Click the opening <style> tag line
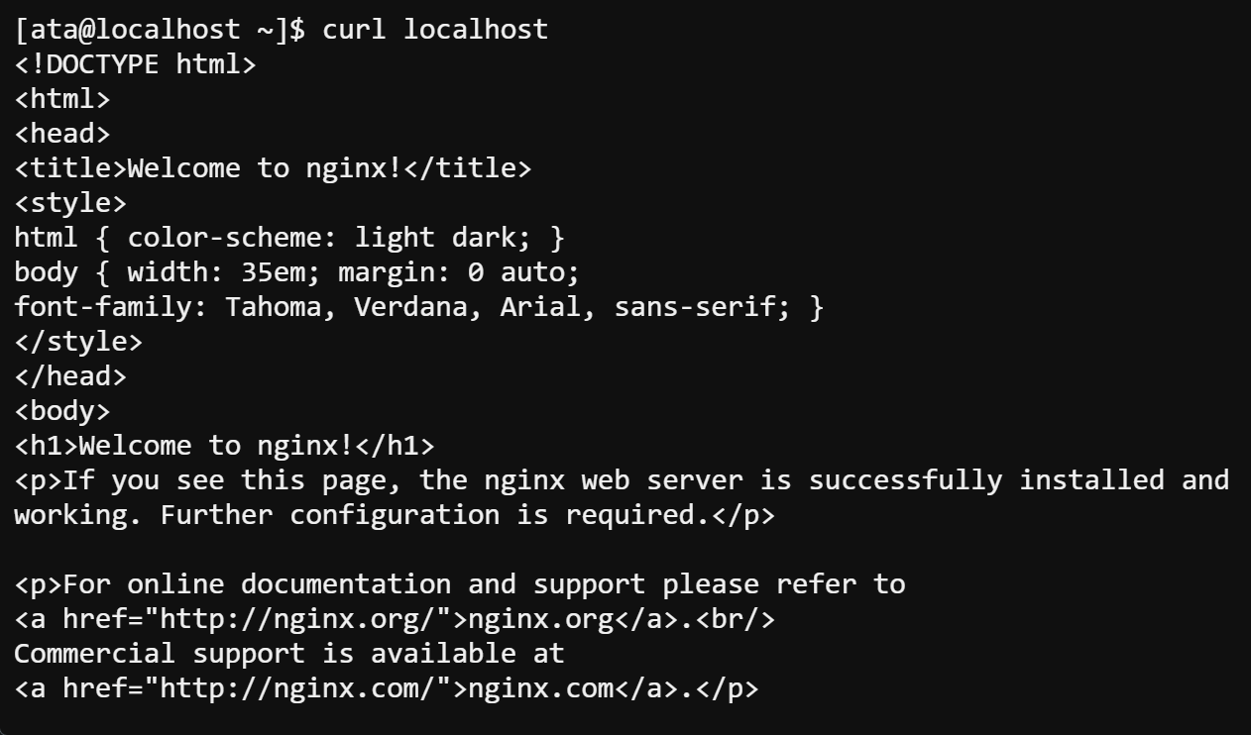This screenshot has height=735, width=1251. pyautogui.click(x=70, y=203)
